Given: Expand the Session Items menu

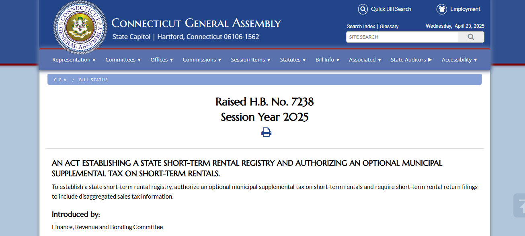Looking at the screenshot, I should click(250, 60).
